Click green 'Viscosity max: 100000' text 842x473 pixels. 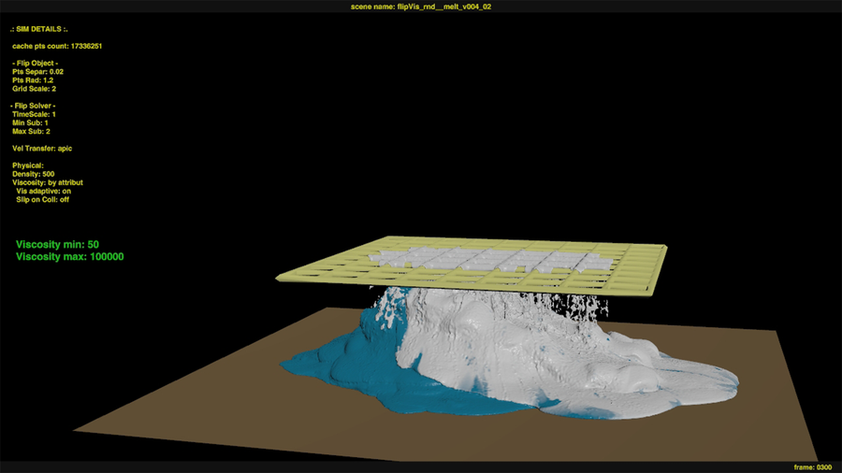70,257
